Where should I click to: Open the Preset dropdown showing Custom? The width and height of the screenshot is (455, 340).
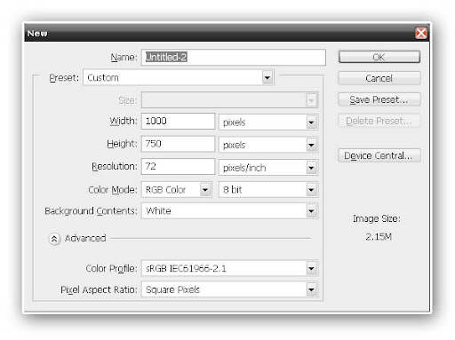pos(179,77)
